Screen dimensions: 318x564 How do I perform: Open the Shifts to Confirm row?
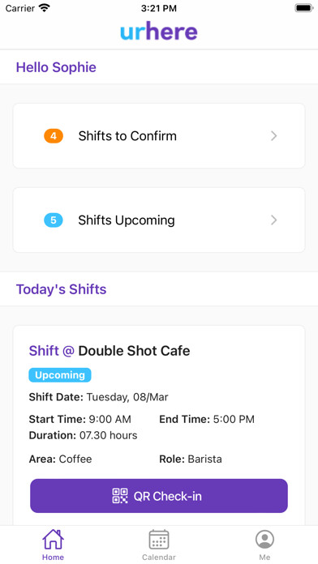point(159,136)
